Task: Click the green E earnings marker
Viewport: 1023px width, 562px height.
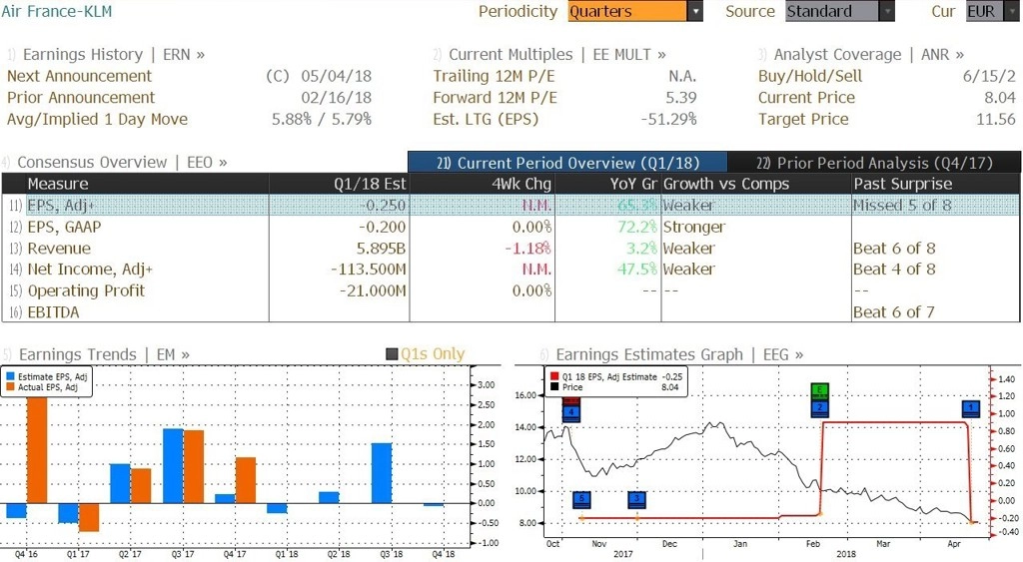Action: coord(819,391)
